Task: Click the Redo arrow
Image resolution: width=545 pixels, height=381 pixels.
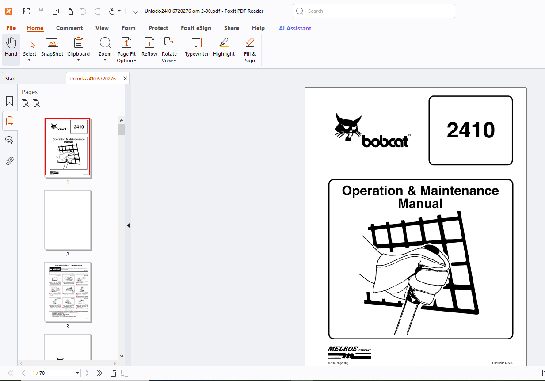Action: (98, 11)
